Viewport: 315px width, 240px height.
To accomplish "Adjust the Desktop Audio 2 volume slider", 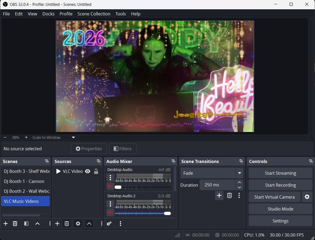I will (x=167, y=213).
